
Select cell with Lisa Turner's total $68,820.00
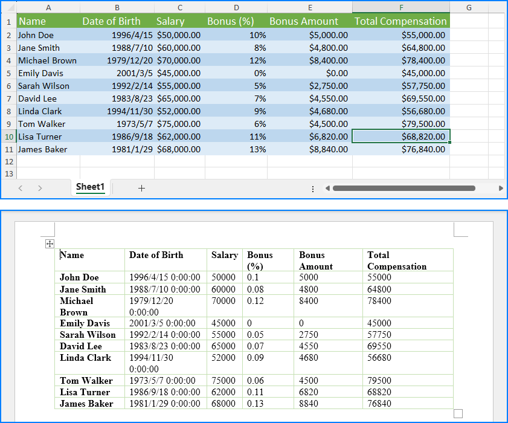(x=401, y=137)
